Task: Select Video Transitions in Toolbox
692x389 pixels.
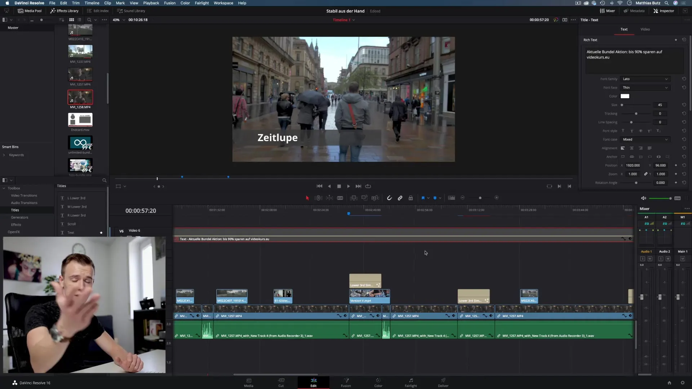Action: coord(24,196)
